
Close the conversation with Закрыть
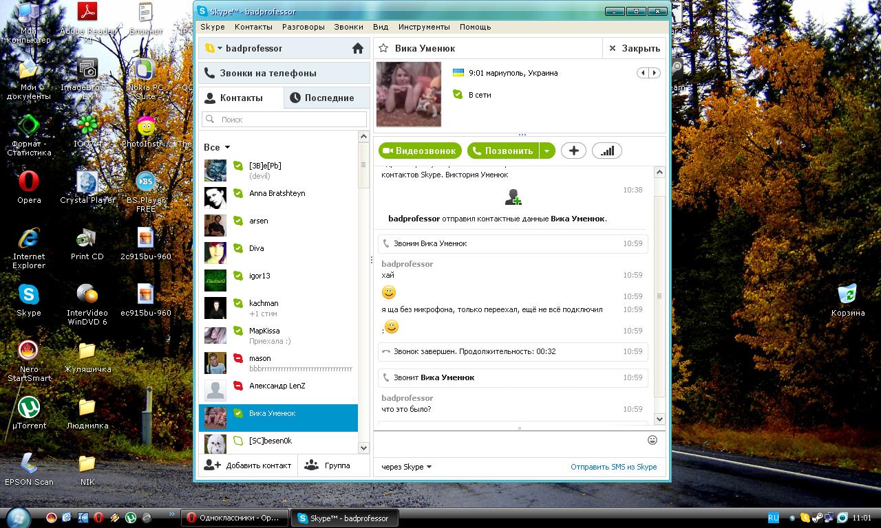pyautogui.click(x=635, y=48)
